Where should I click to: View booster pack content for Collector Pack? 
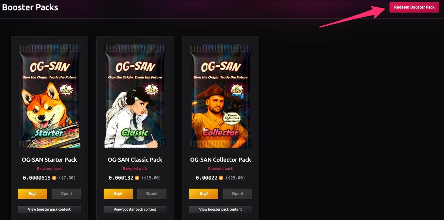pyautogui.click(x=221, y=209)
